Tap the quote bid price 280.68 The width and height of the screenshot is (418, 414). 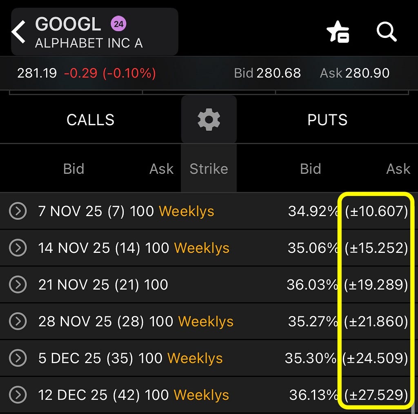pyautogui.click(x=278, y=73)
